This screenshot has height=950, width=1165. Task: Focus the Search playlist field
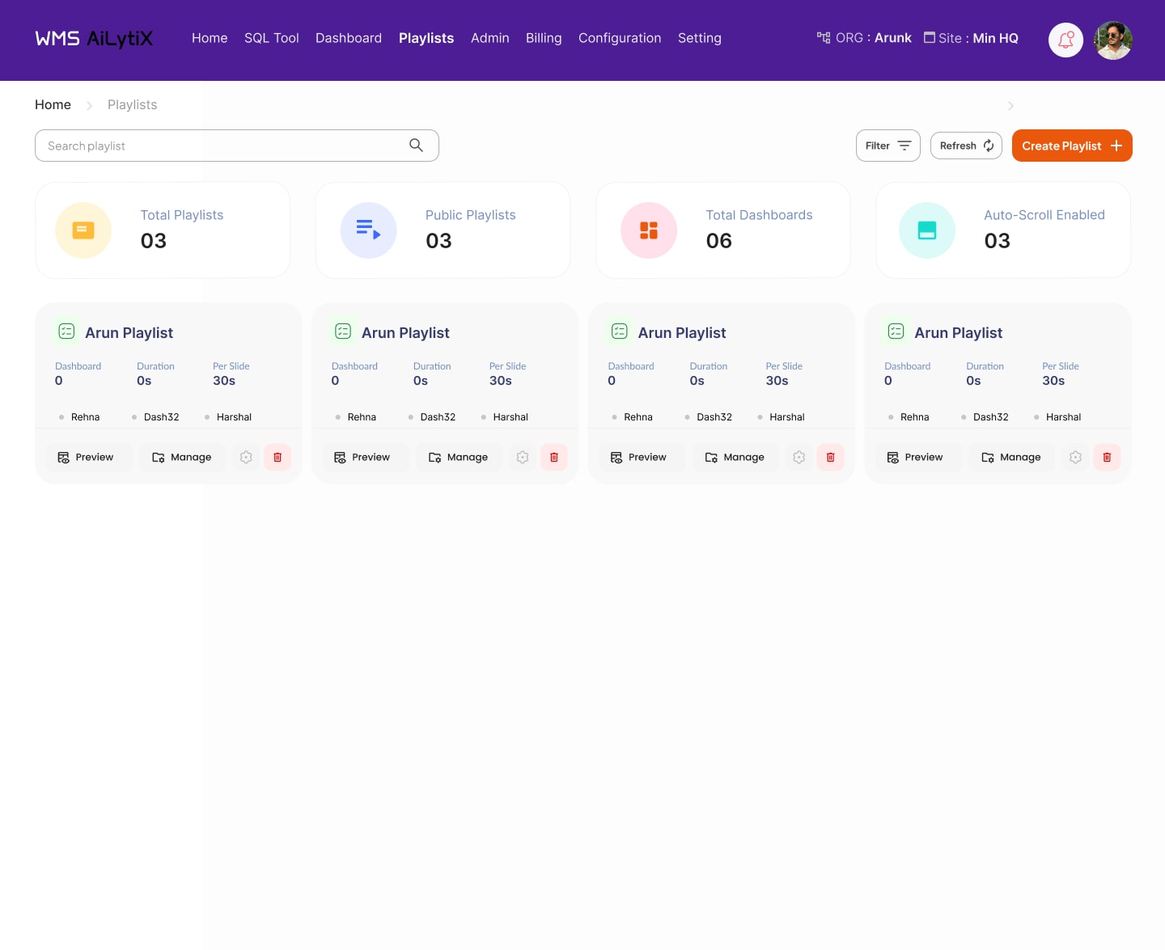point(218,146)
